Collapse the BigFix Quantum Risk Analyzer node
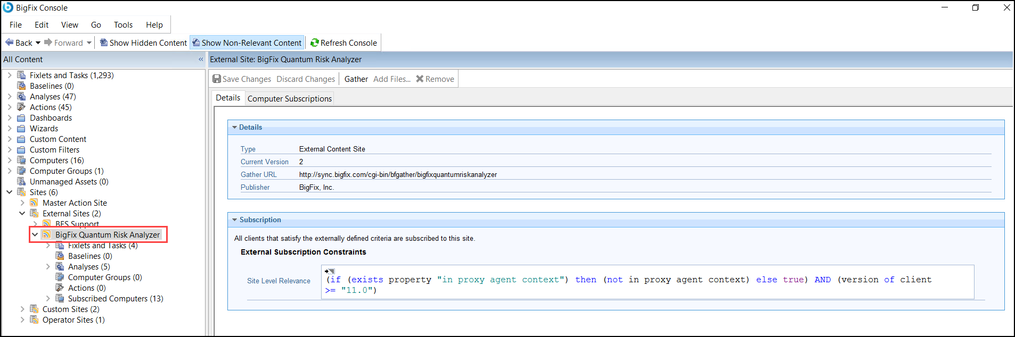1015x337 pixels. (35, 234)
